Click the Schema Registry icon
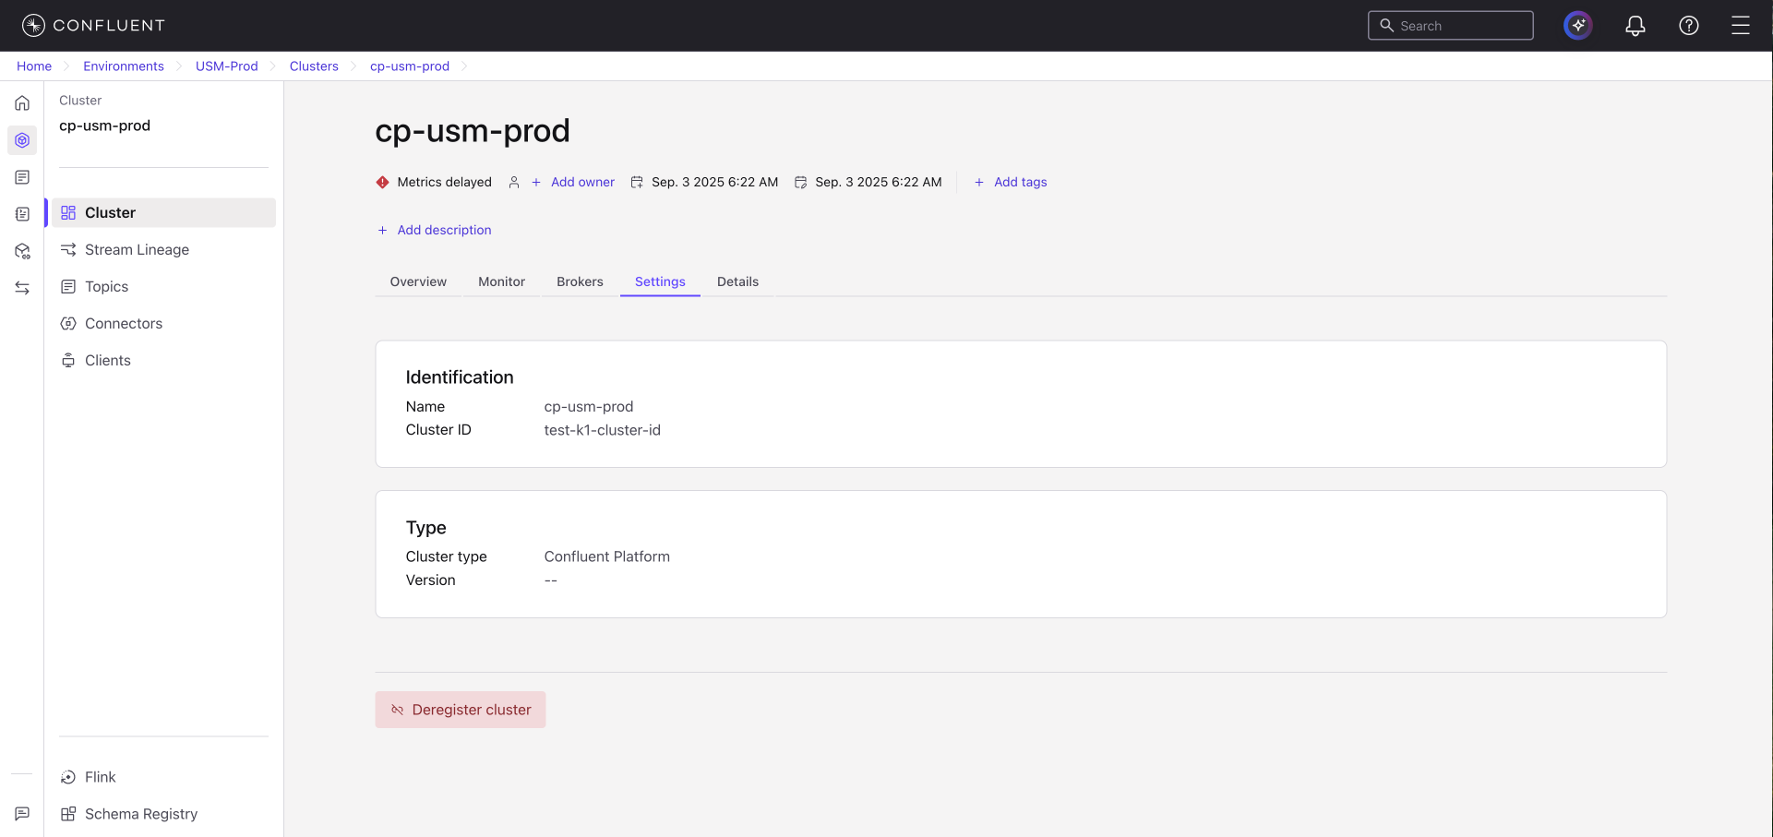The image size is (1773, 837). (x=68, y=814)
